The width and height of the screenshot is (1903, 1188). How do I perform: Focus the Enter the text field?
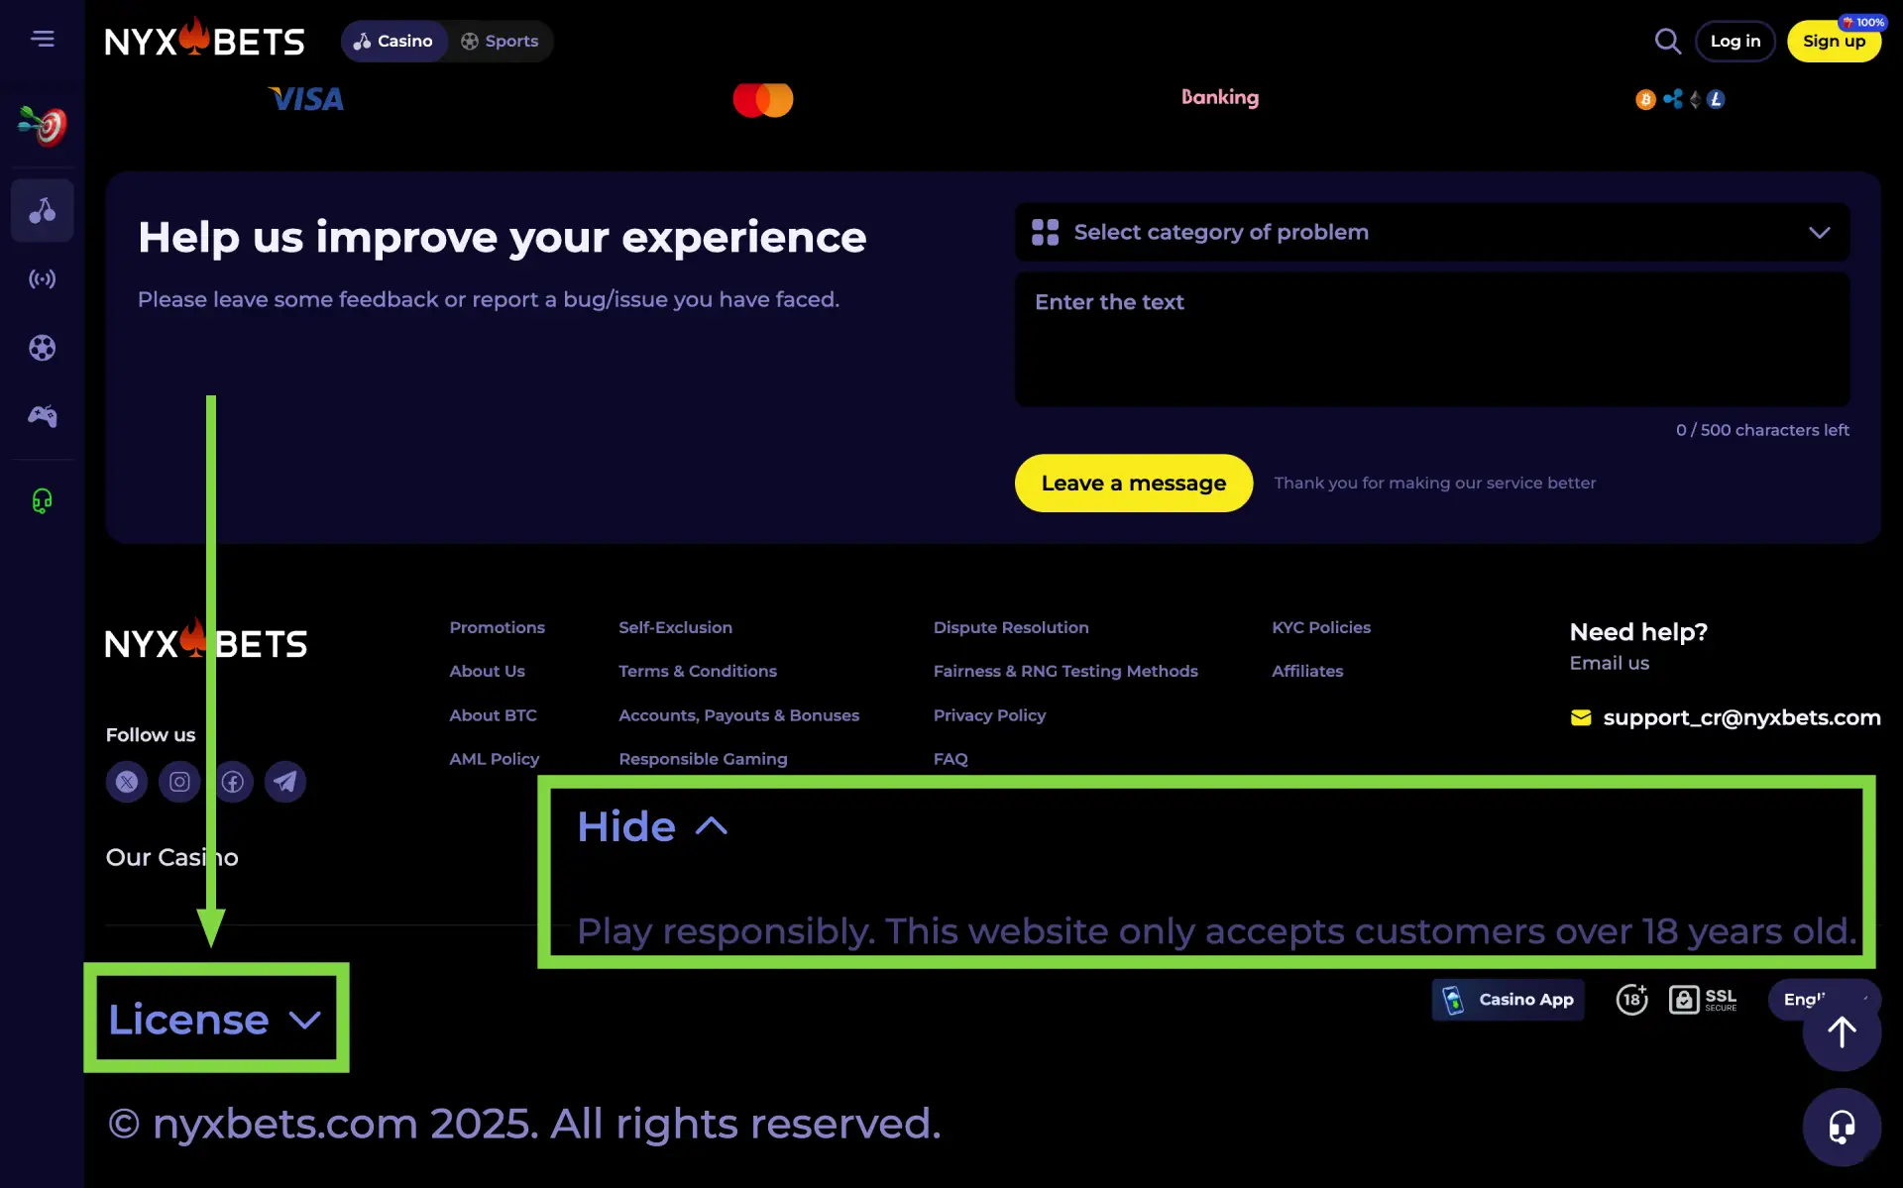(x=1432, y=339)
